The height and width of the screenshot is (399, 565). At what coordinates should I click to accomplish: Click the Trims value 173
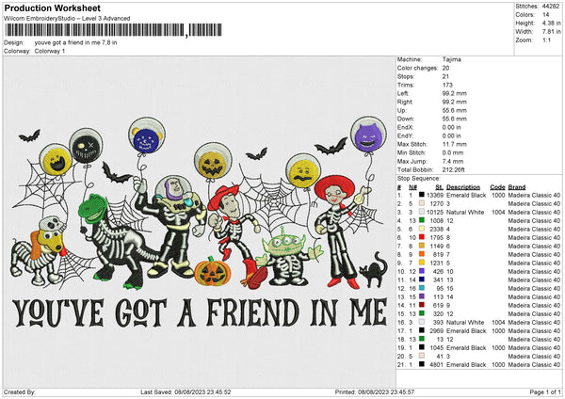pos(447,85)
